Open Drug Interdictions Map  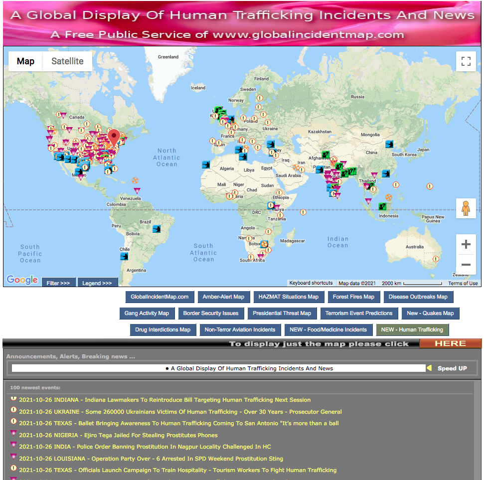click(162, 329)
